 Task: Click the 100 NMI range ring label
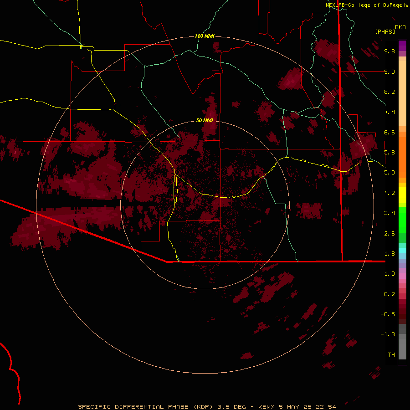coord(205,36)
